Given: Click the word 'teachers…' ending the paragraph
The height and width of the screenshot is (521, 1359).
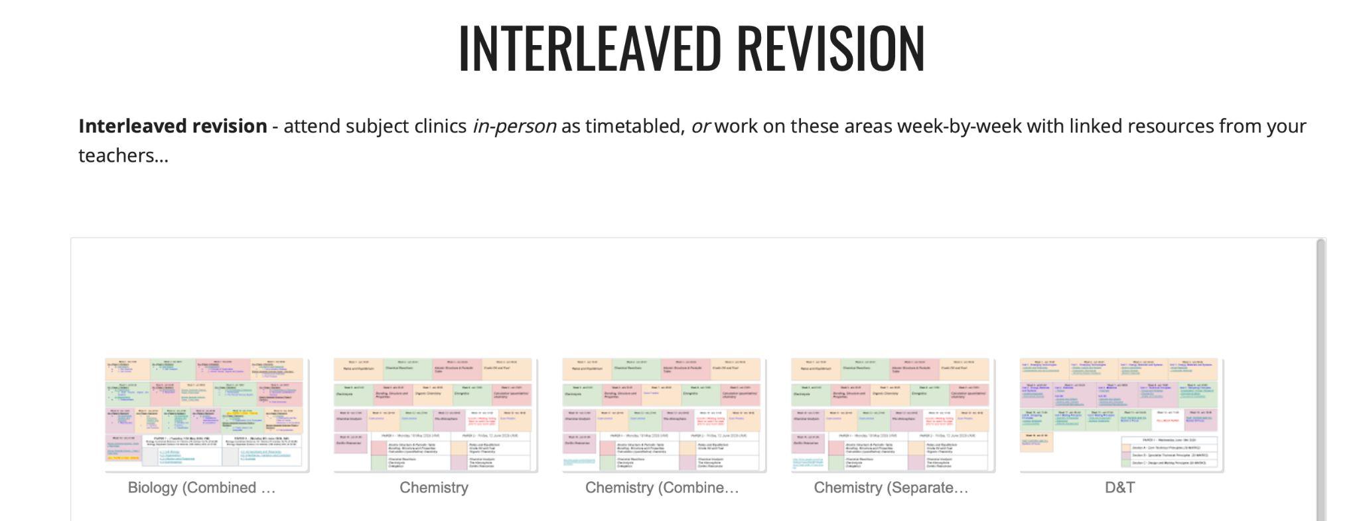Looking at the screenshot, I should coord(123,155).
